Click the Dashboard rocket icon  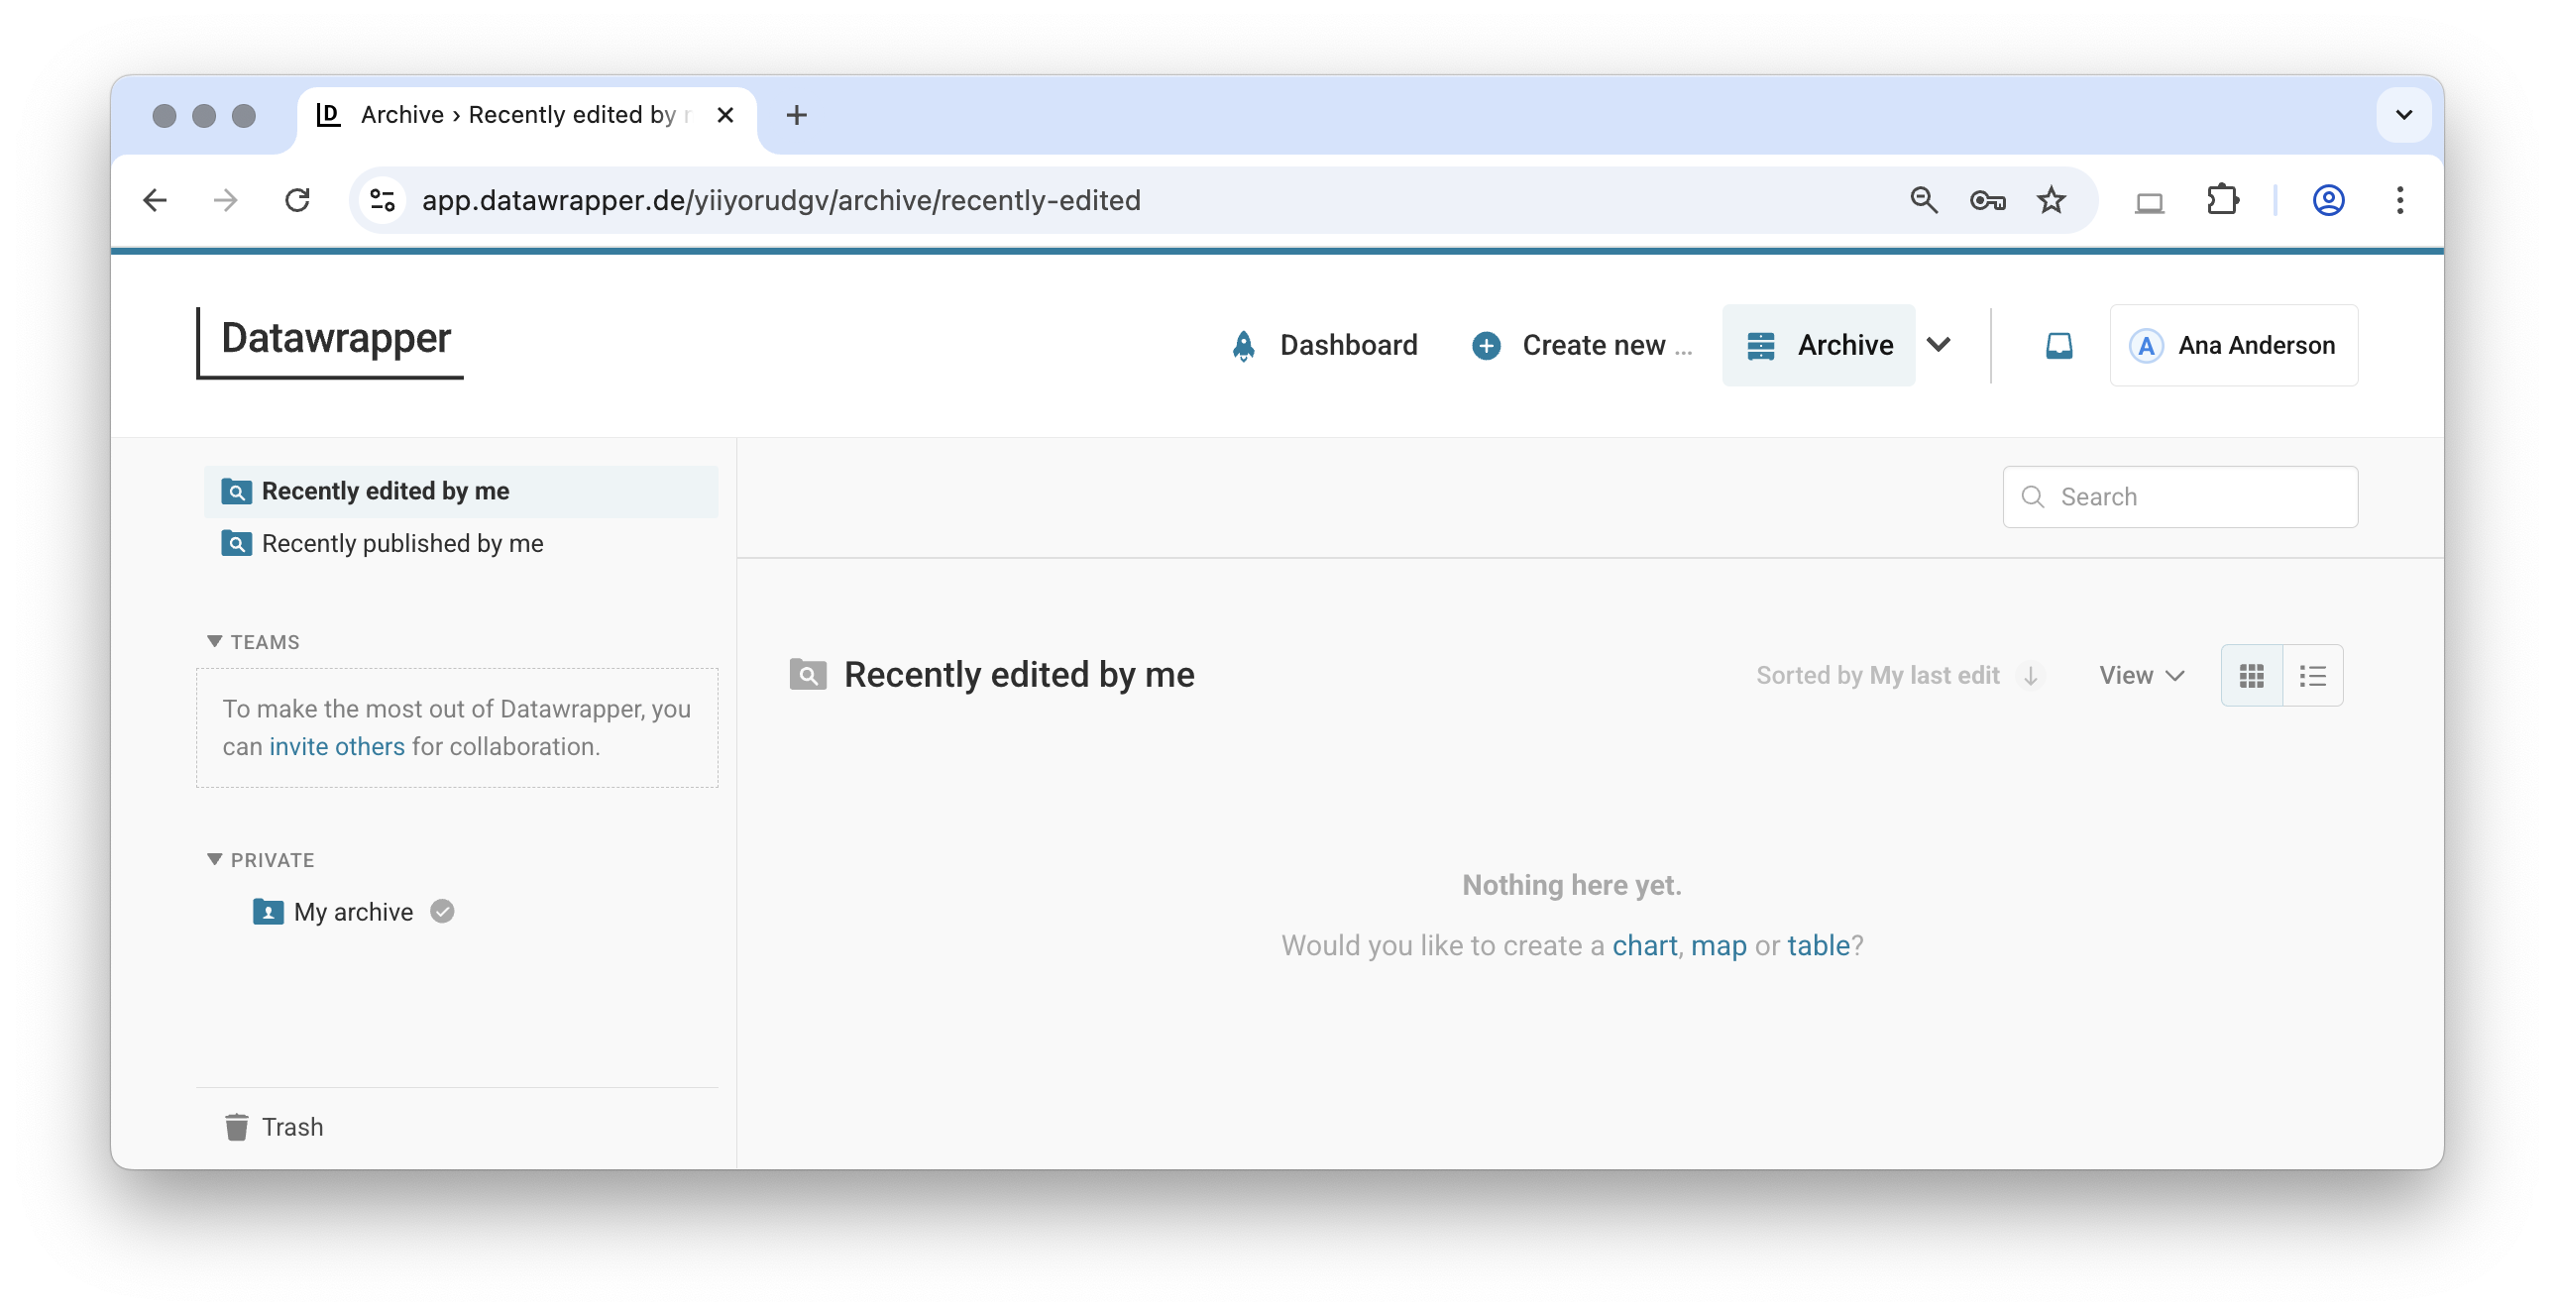(x=1243, y=345)
